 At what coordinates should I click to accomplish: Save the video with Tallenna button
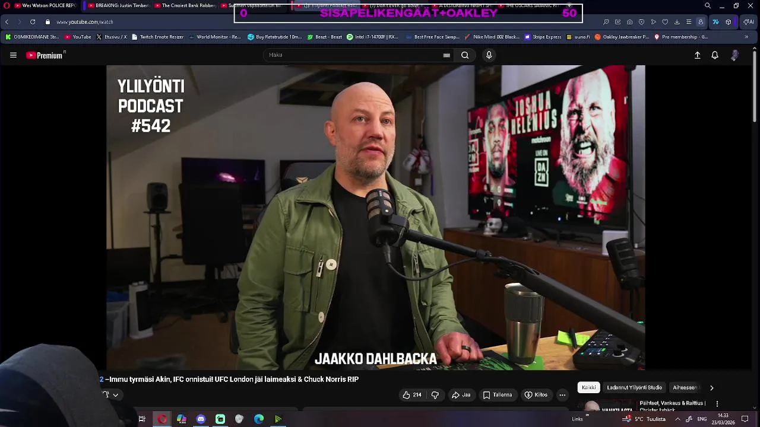coord(498,395)
